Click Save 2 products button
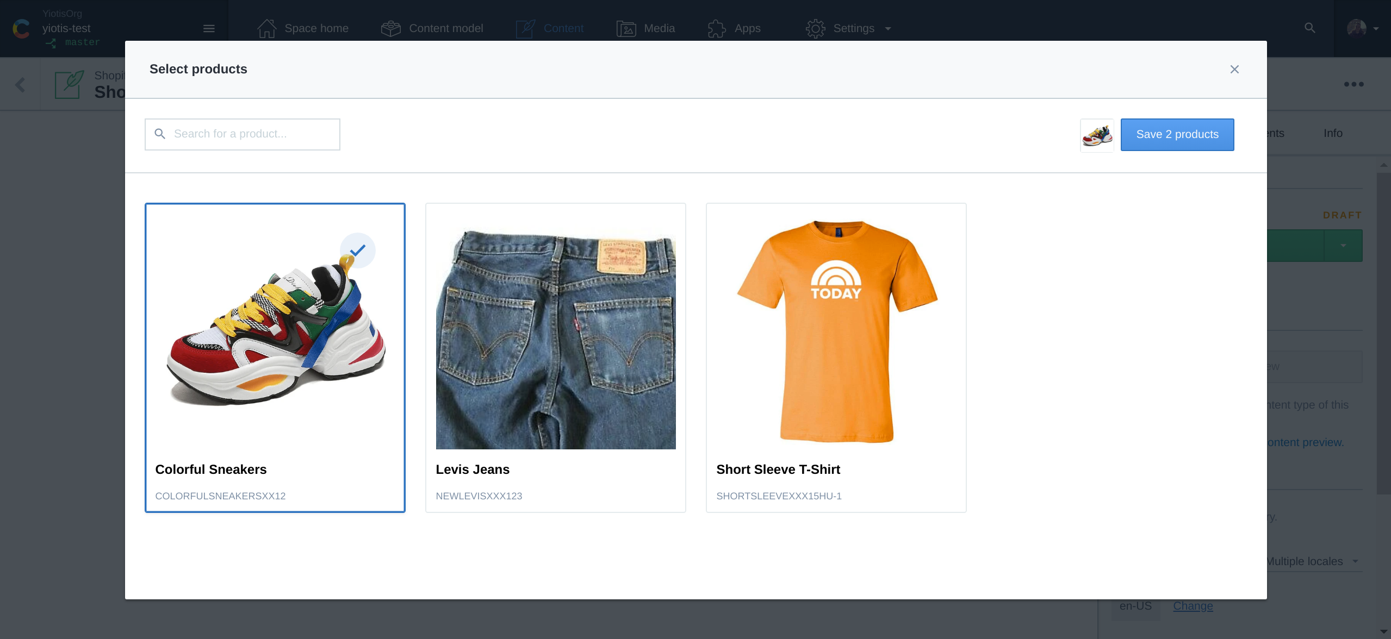Screen dimensions: 1391x639 1177,135
